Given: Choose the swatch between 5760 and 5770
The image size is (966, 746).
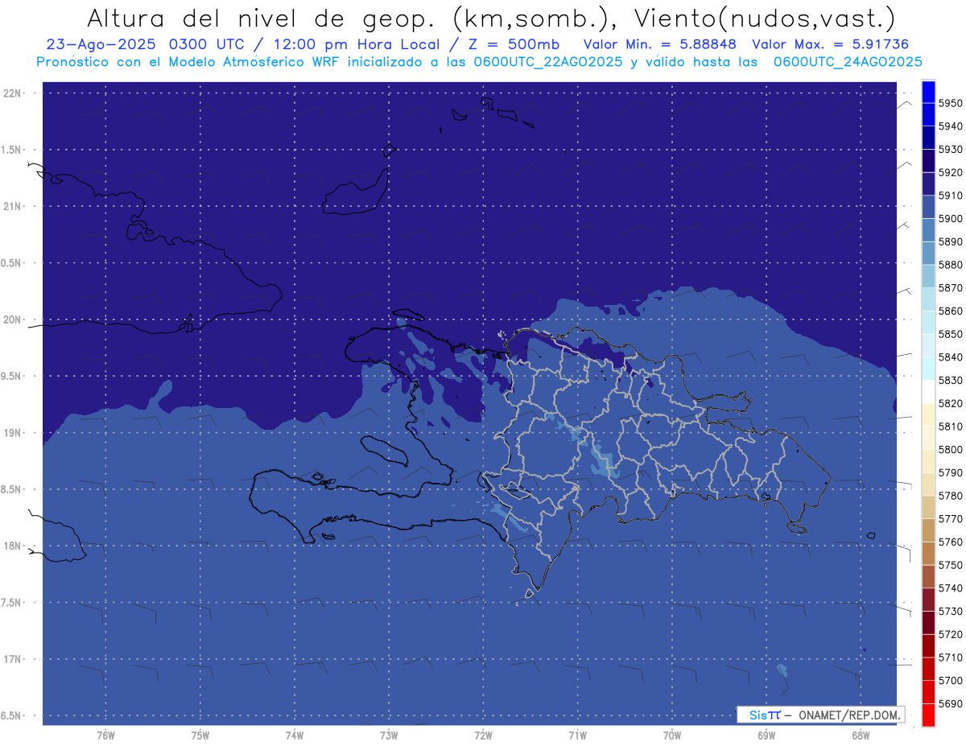Looking at the screenshot, I should (x=927, y=530).
